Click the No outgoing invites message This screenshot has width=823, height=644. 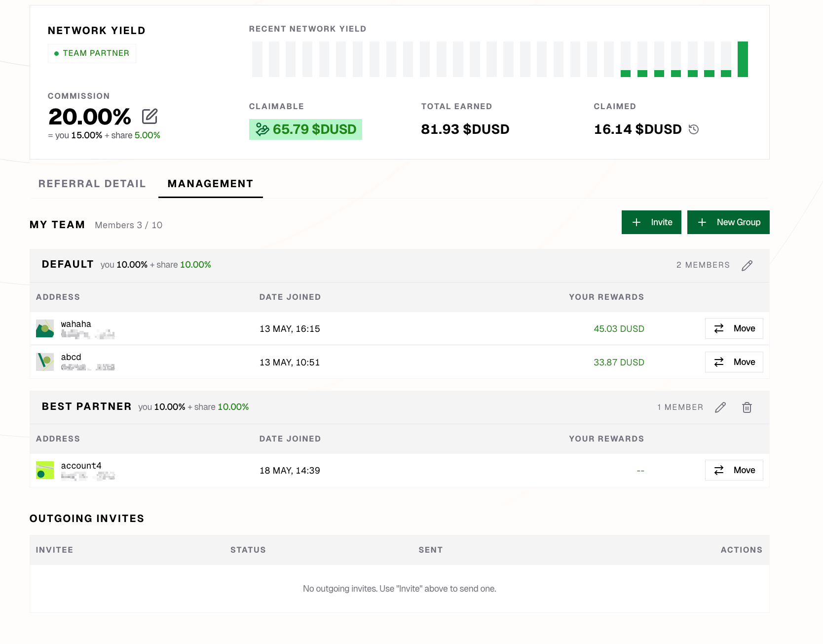400,589
